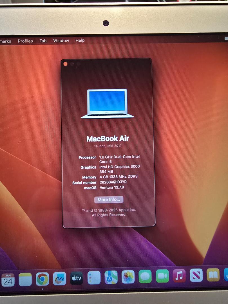Open the Window menu

click(x=61, y=41)
